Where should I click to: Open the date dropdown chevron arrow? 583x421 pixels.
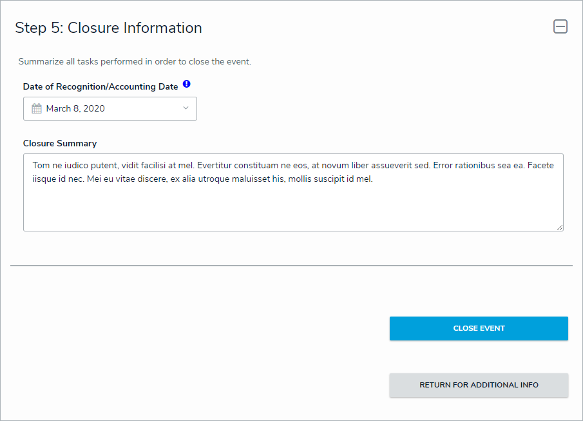pyautogui.click(x=186, y=108)
